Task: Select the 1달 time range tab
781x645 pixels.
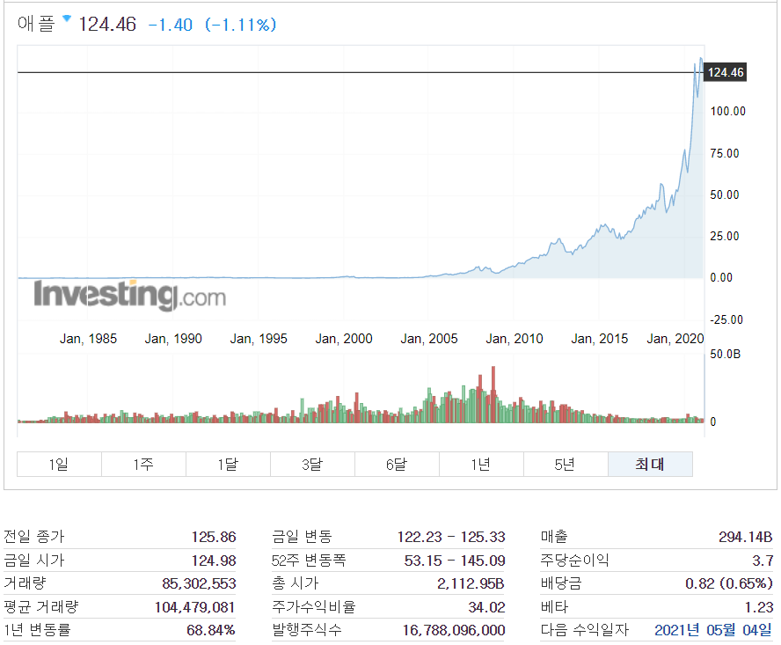Action: click(x=228, y=464)
